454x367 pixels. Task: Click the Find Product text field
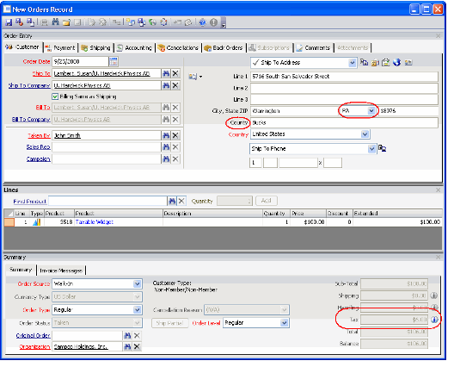coord(107,201)
